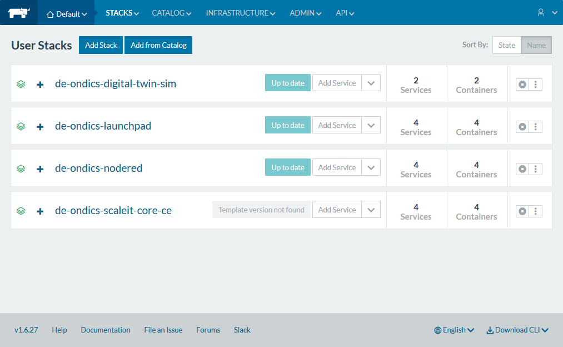This screenshot has width=563, height=347.
Task: Open the Download CLI dropdown
Action: 517,330
